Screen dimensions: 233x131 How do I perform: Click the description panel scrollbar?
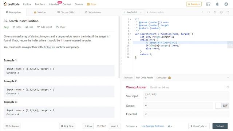coord(119,47)
